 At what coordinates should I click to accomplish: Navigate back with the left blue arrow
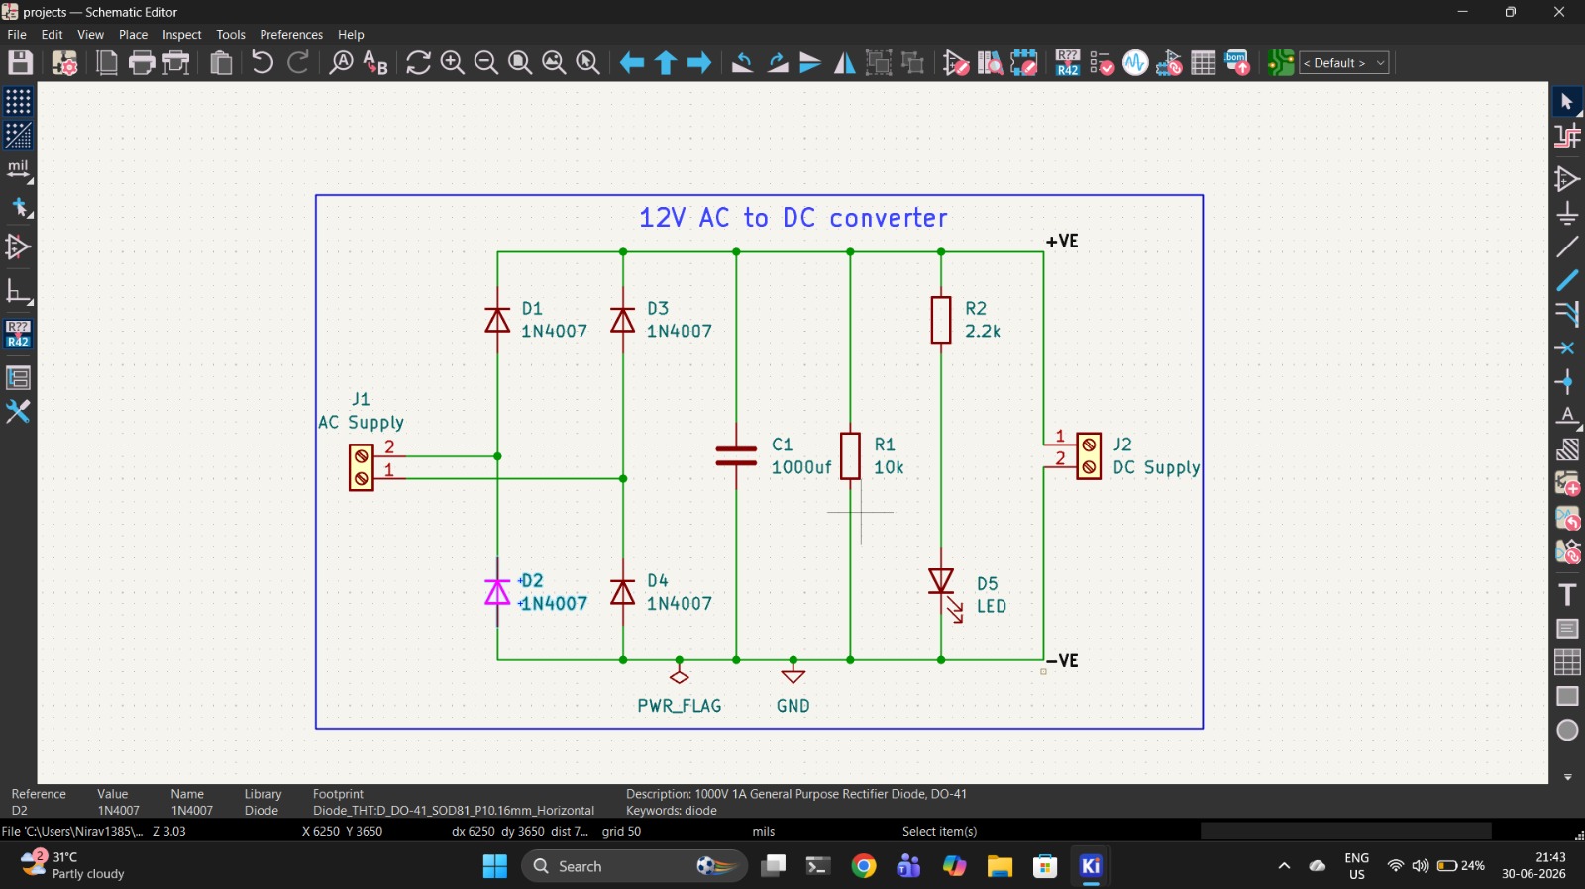point(631,63)
